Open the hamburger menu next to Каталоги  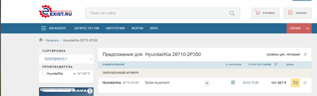click(x=44, y=28)
